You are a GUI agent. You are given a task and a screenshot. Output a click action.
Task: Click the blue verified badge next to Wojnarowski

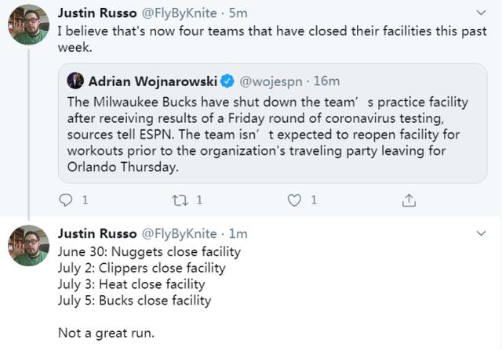pos(227,81)
